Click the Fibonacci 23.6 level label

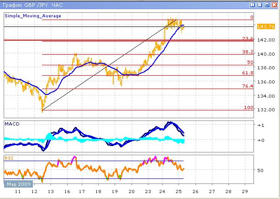point(247,39)
